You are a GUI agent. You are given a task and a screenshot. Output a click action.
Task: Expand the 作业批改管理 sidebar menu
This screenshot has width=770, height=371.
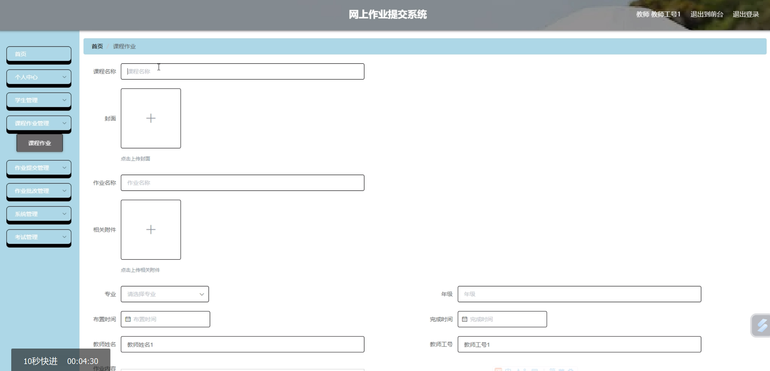pyautogui.click(x=39, y=191)
